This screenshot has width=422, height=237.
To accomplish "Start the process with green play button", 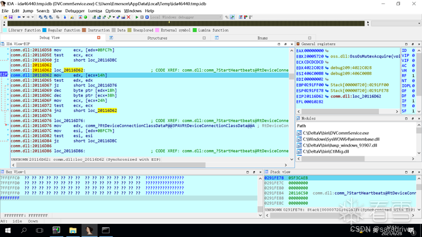I will (x=137, y=17).
